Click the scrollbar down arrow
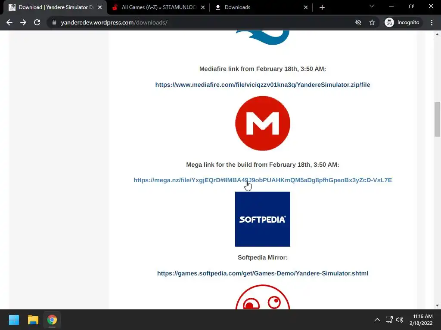The width and height of the screenshot is (441, 330). pyautogui.click(x=437, y=306)
